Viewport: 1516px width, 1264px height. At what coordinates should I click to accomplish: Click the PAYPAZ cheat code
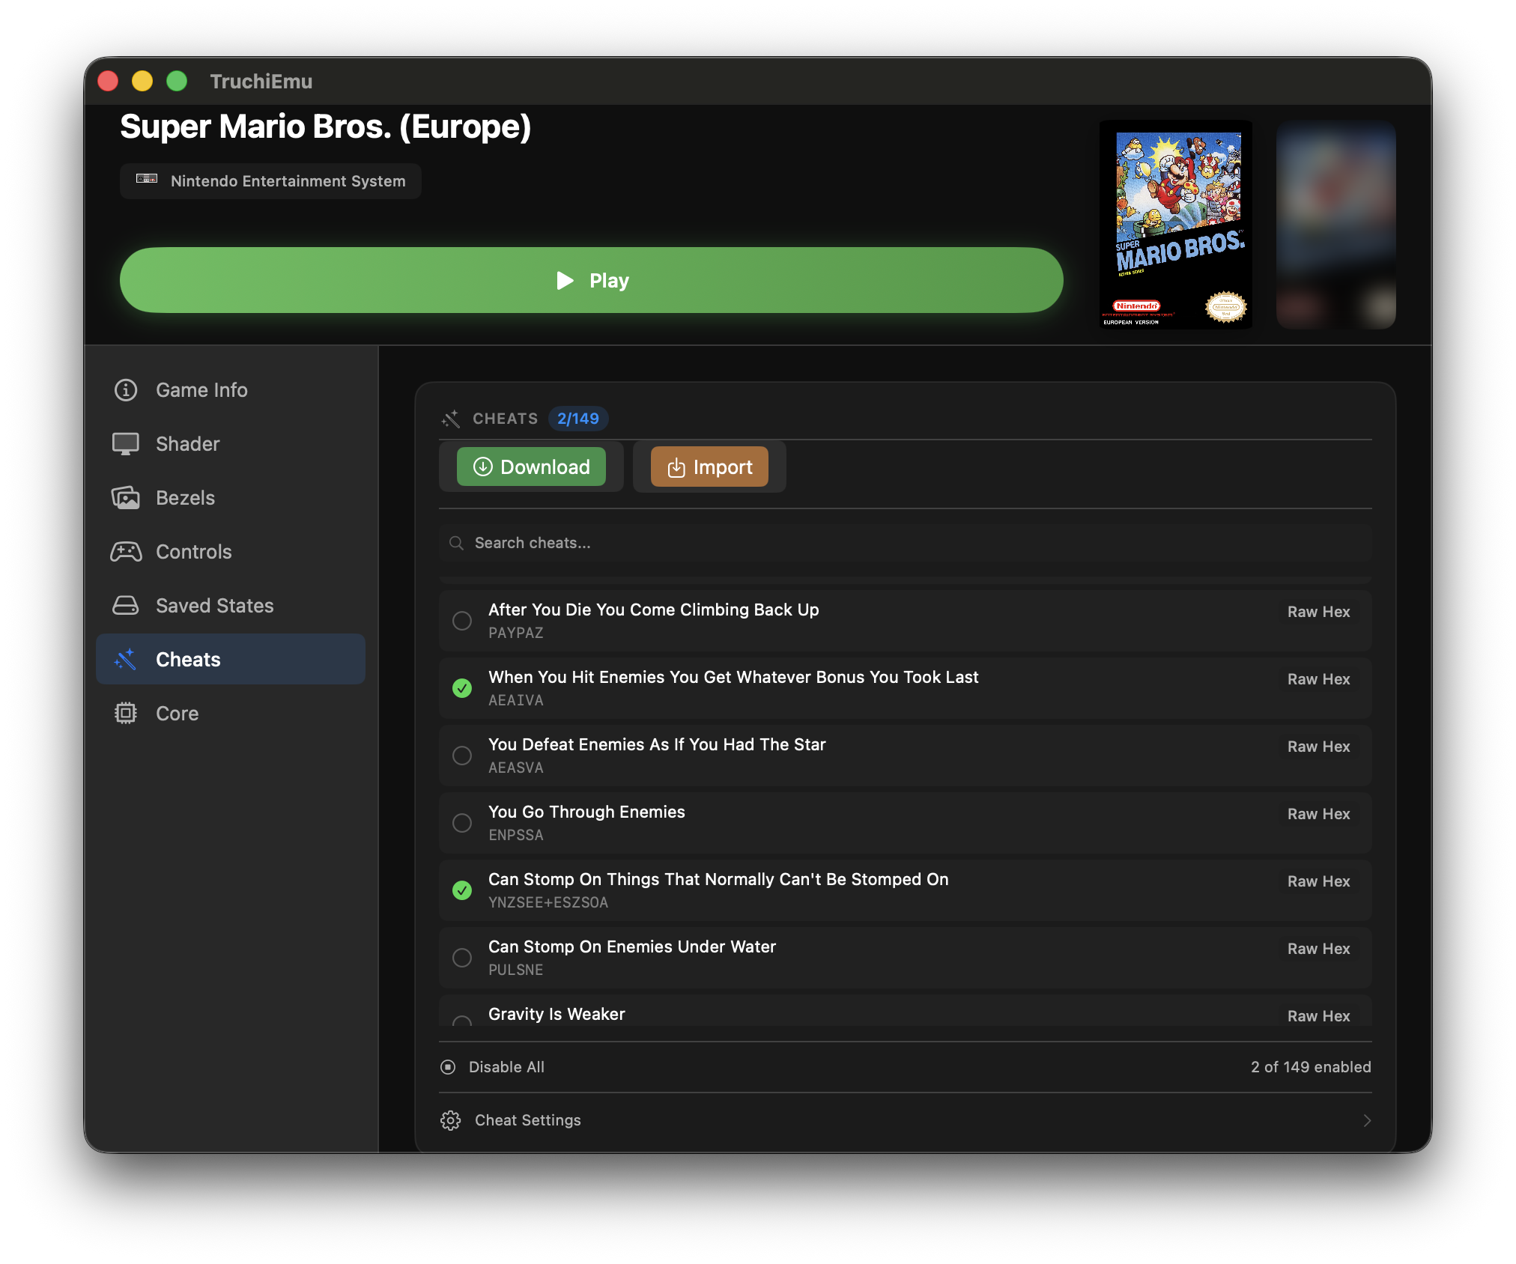(516, 633)
